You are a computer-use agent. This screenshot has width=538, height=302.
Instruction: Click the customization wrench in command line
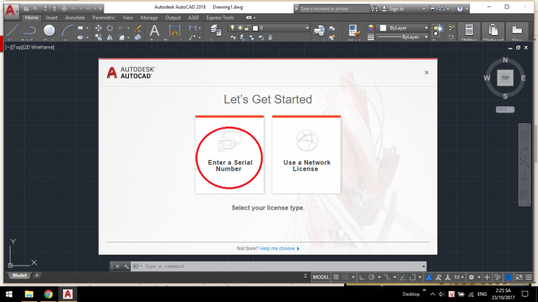point(125,266)
